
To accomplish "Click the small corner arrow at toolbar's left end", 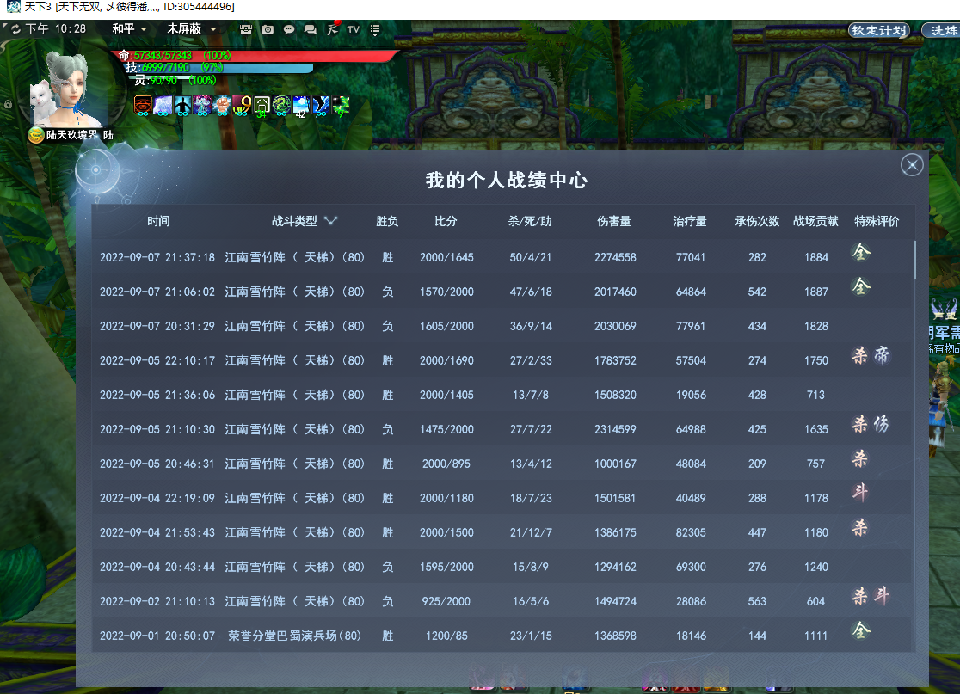I will click(4, 27).
